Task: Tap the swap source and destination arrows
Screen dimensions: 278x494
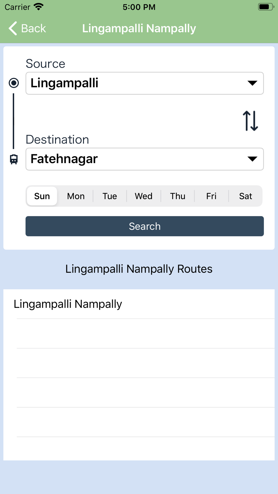Action: coord(250,121)
